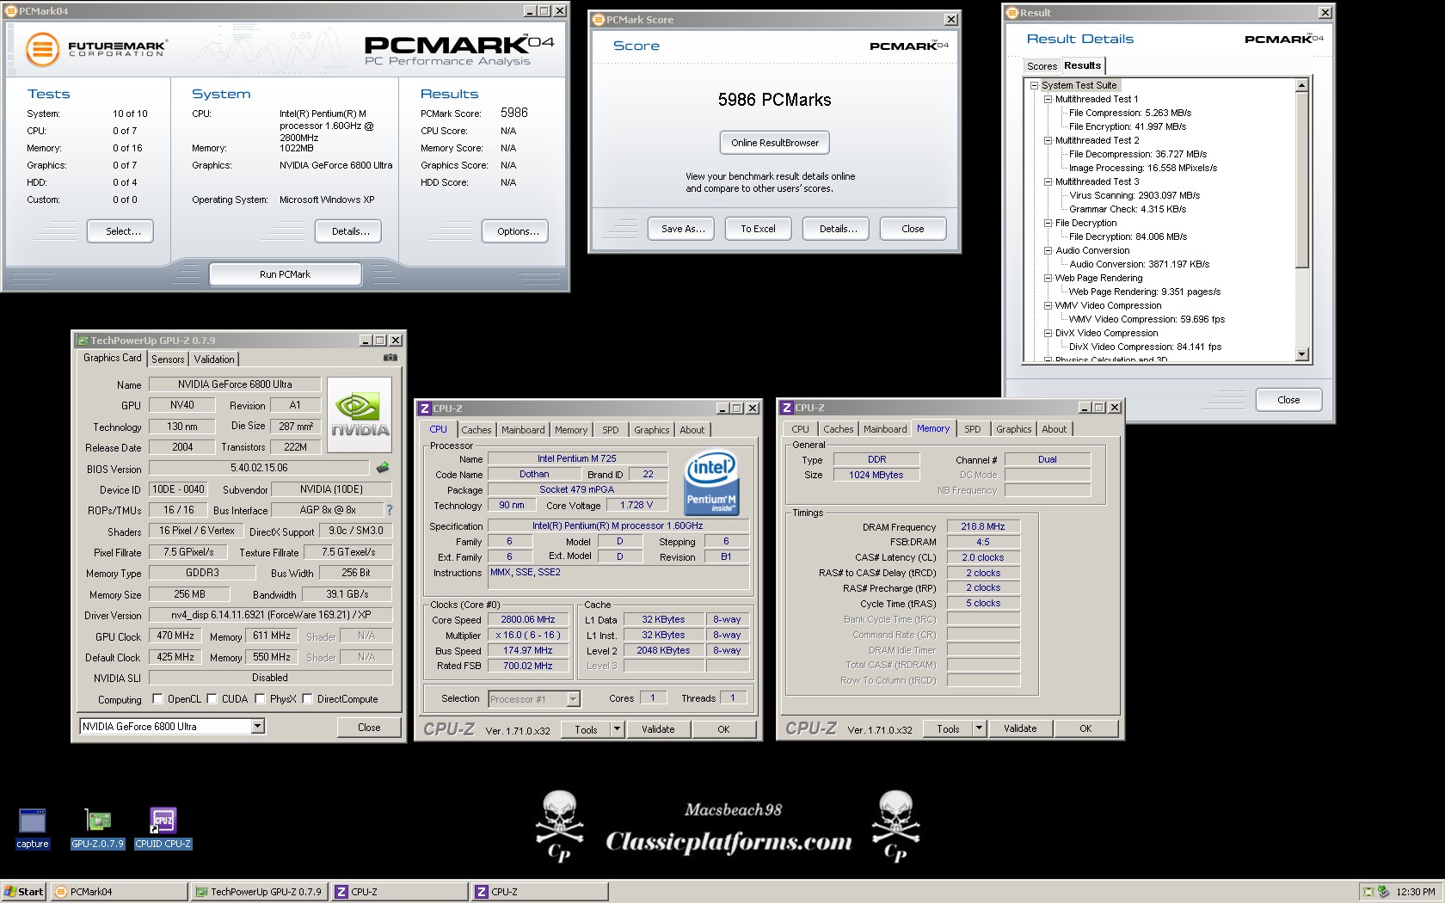Click the Result Details scrollbar up arrow
Image resolution: width=1445 pixels, height=903 pixels.
(x=1301, y=85)
